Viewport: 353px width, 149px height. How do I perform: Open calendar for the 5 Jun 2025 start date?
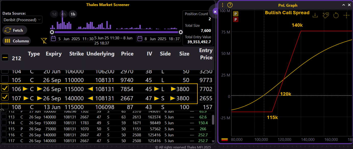tap(53, 39)
